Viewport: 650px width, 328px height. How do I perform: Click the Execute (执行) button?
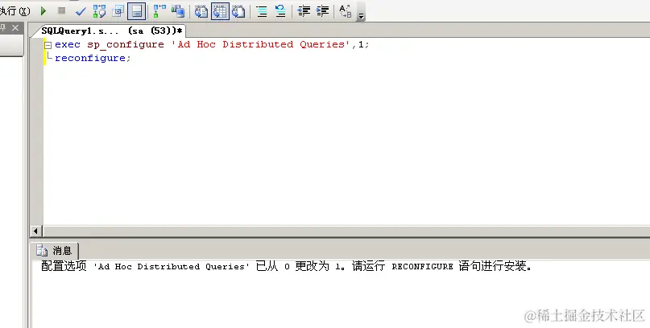[x=15, y=10]
